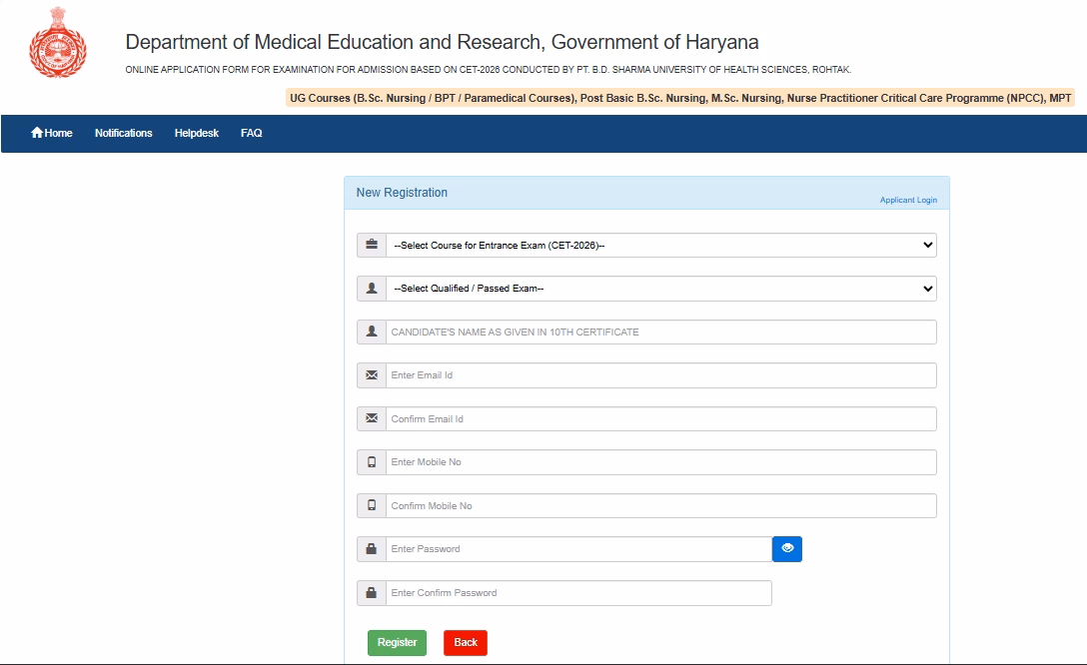Focus the Confirm Email Id field
Screen dimensions: 1087x665
click(x=660, y=418)
